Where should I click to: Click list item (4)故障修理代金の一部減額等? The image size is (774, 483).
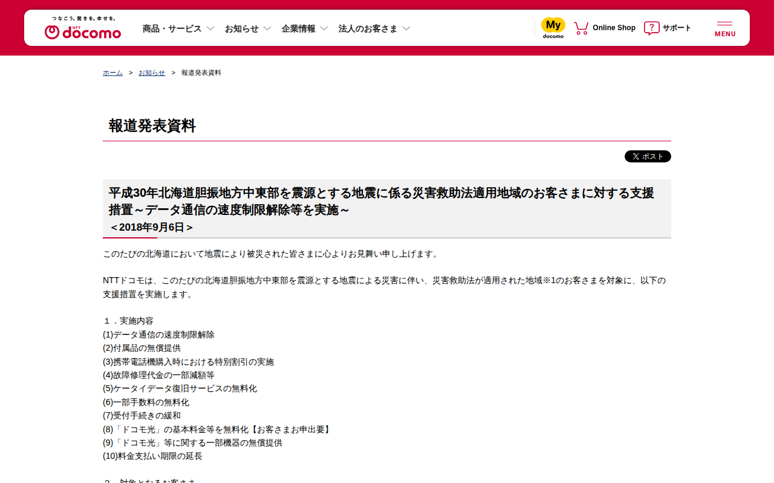click(x=158, y=375)
